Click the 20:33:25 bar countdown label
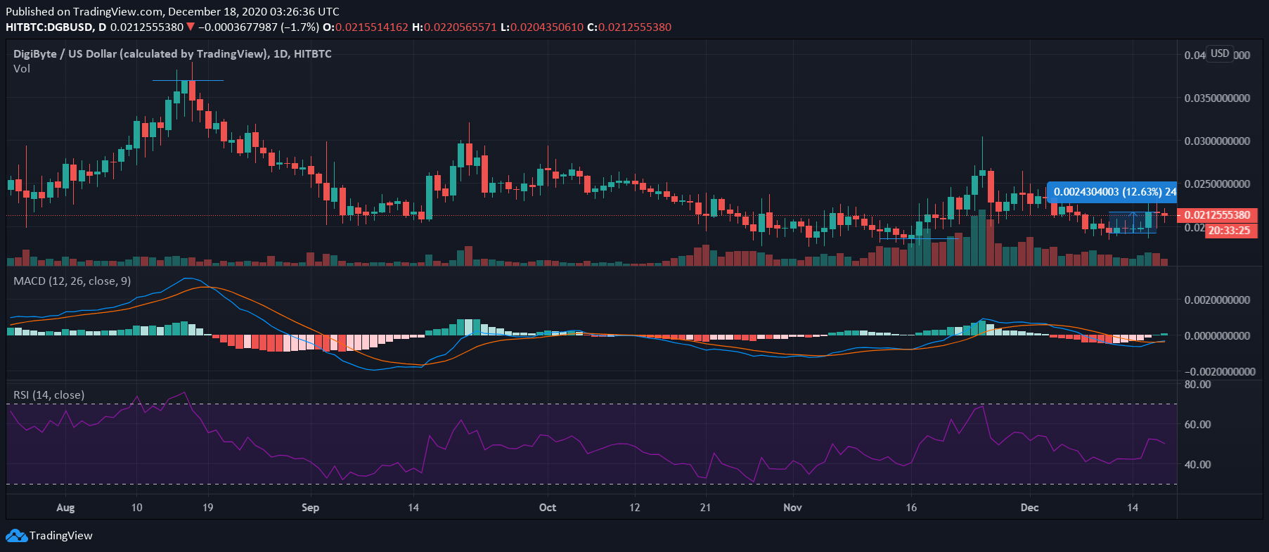1269x552 pixels. coord(1230,231)
